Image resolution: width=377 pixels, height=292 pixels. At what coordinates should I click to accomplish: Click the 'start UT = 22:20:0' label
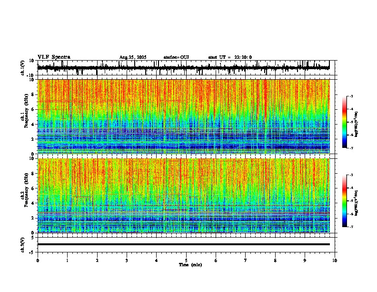(230, 57)
